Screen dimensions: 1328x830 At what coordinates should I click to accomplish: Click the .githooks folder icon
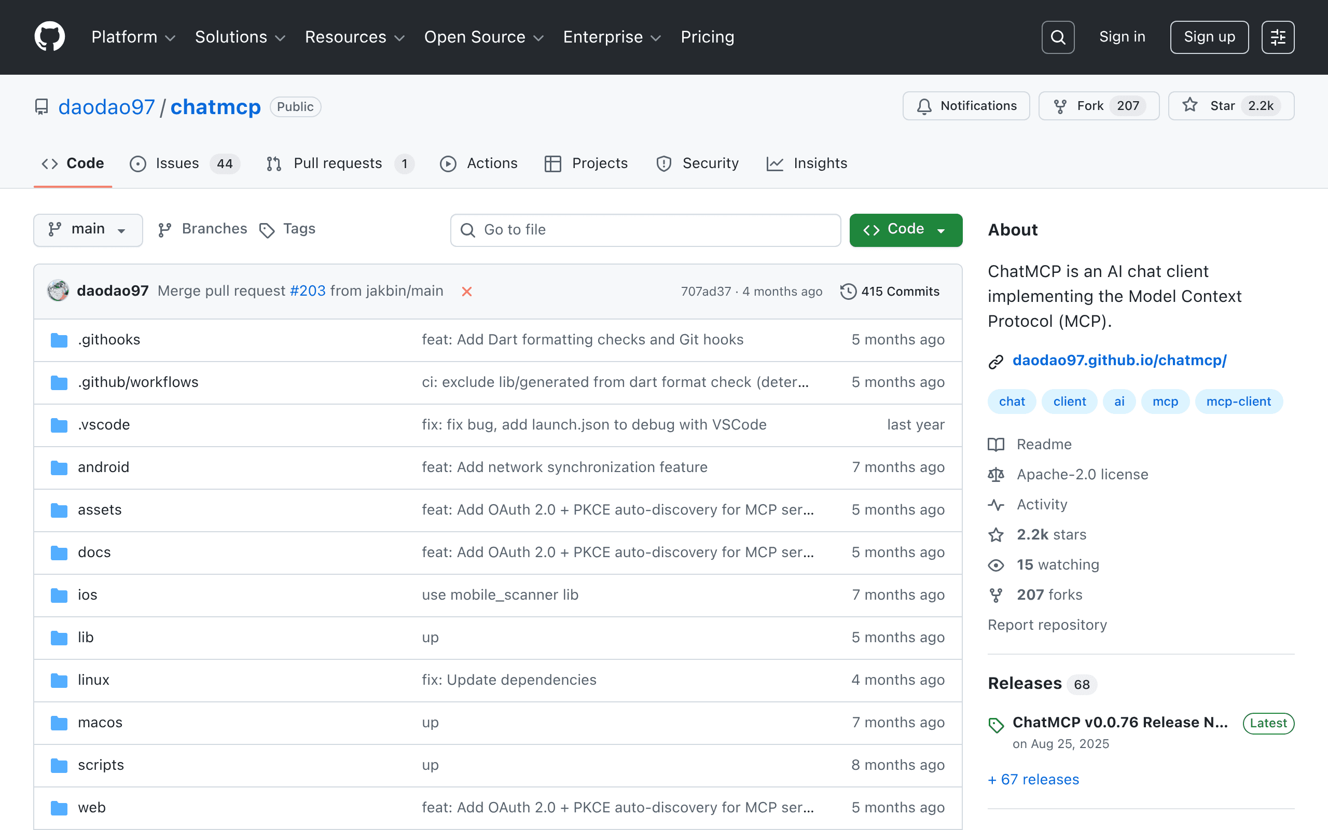pos(59,340)
